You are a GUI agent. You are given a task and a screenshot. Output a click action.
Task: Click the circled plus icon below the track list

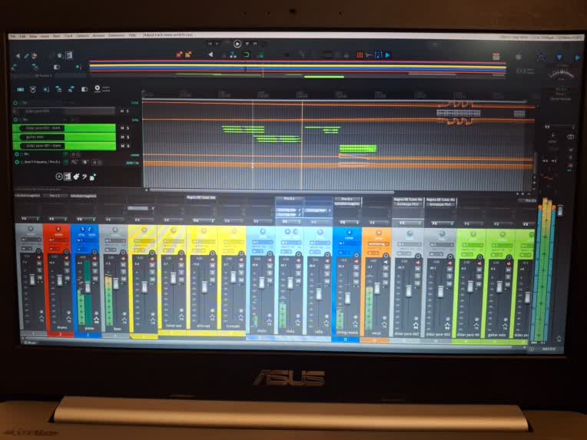tap(58, 177)
